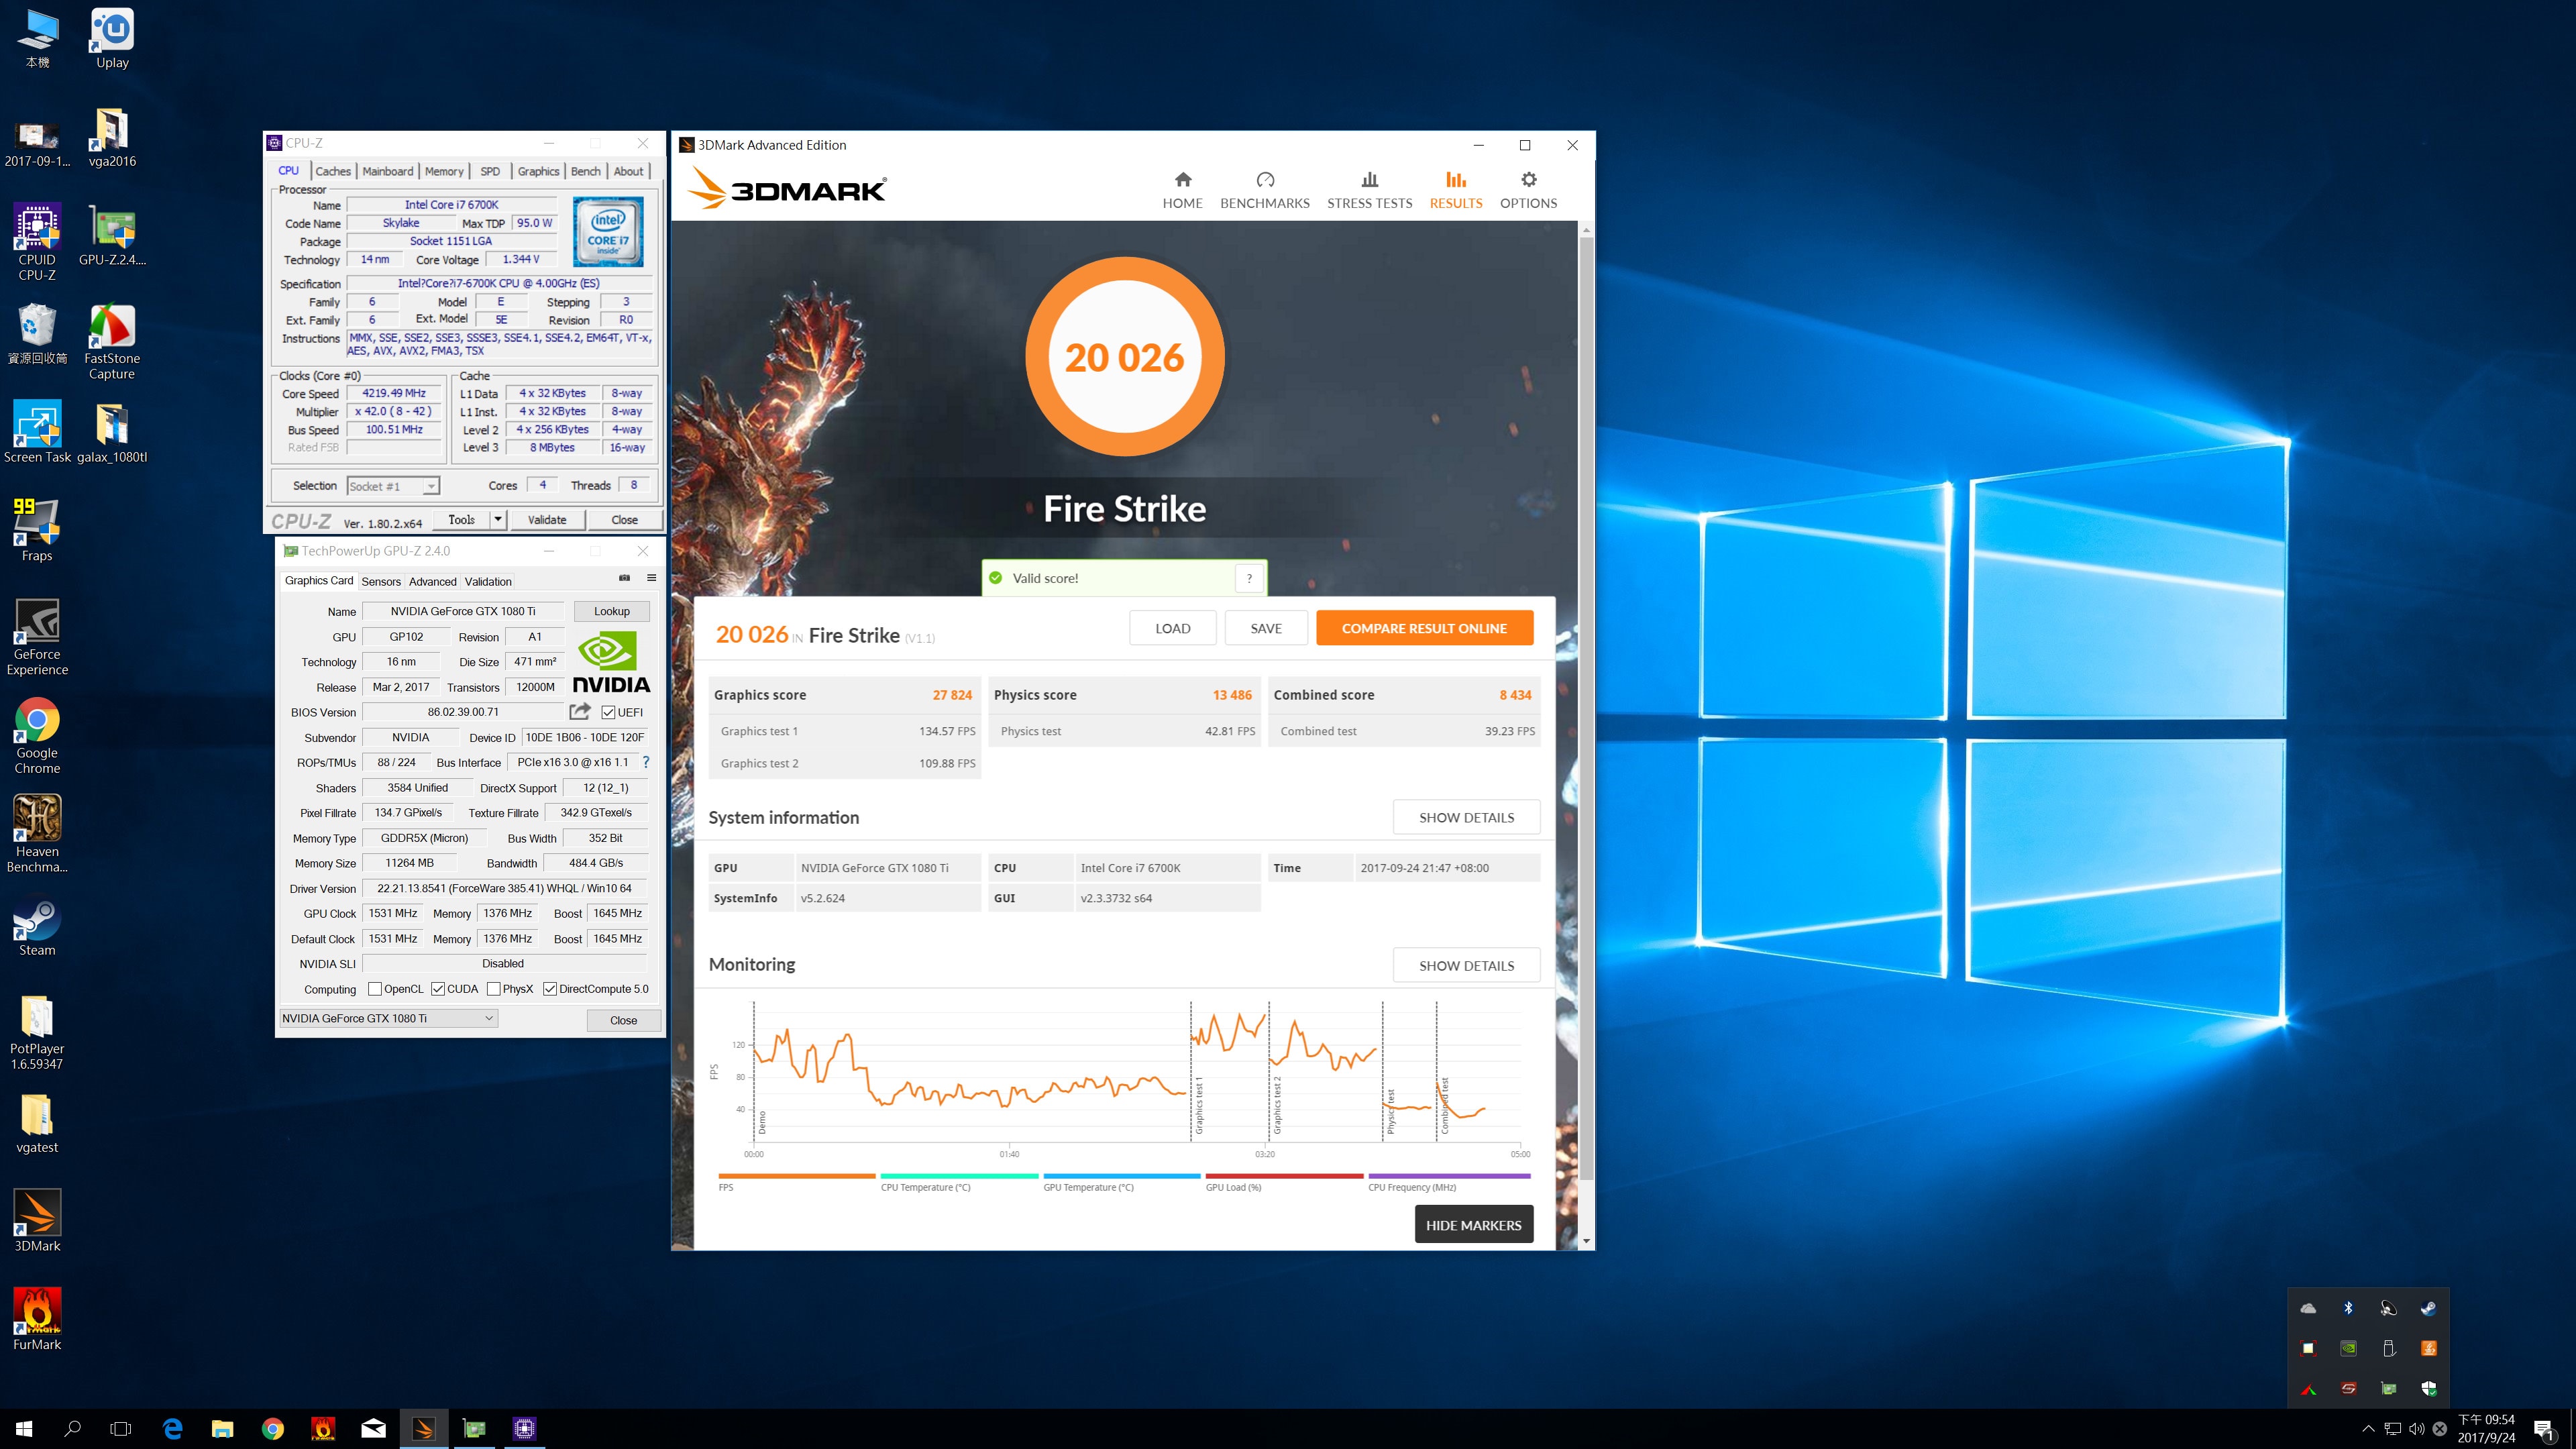
Task: Click the Steam icon in system tray
Action: pyautogui.click(x=2428, y=1308)
